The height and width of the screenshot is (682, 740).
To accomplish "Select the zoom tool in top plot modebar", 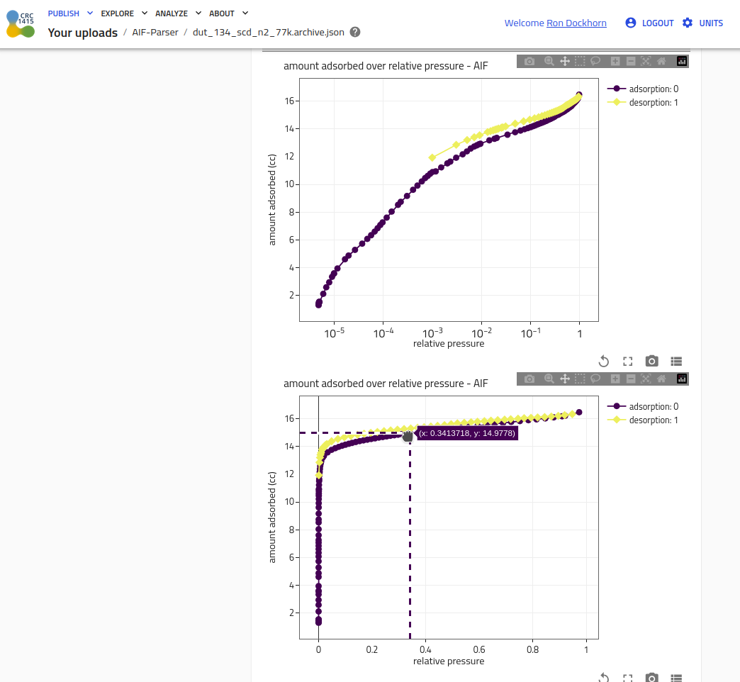I will [x=549, y=62].
